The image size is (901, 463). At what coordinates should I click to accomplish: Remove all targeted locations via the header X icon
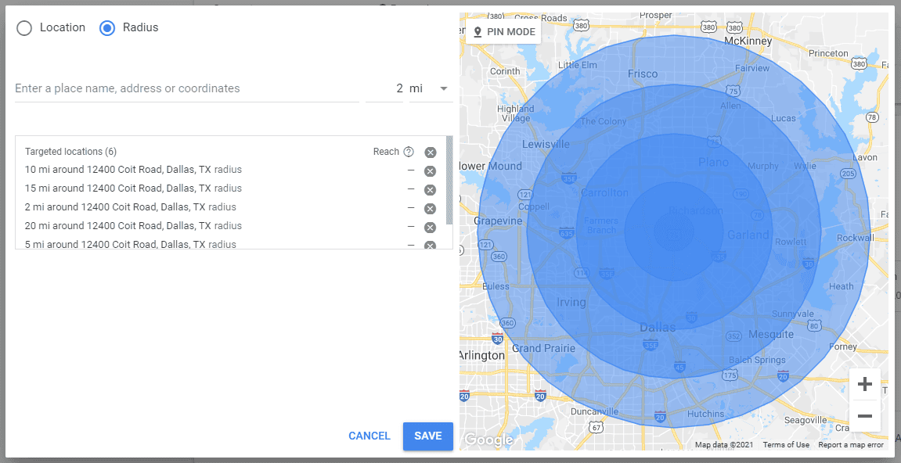(x=431, y=153)
